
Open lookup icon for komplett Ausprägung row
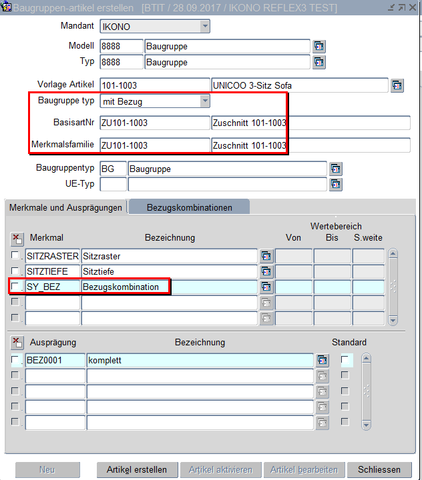(323, 361)
